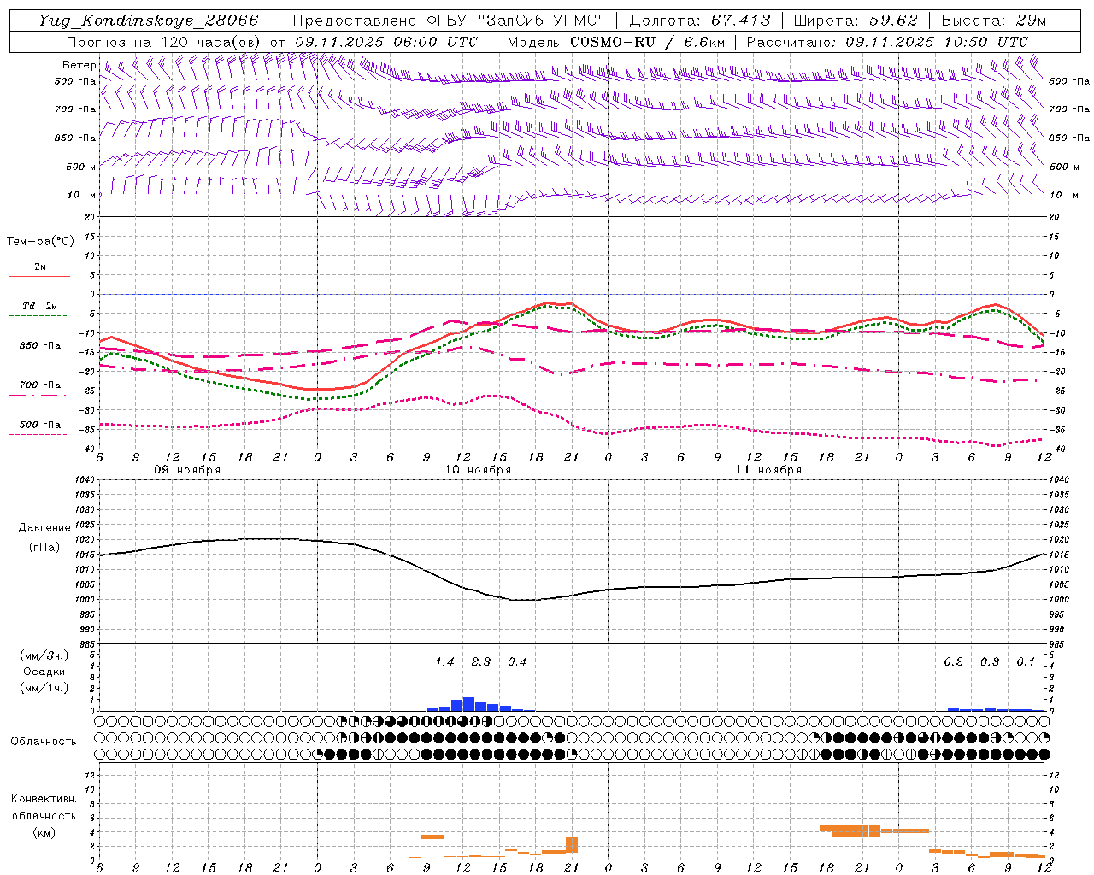The width and height of the screenshot is (1094, 875).
Task: Click the '(мм/3ч.)' precipitation unit label
Action: [x=44, y=656]
